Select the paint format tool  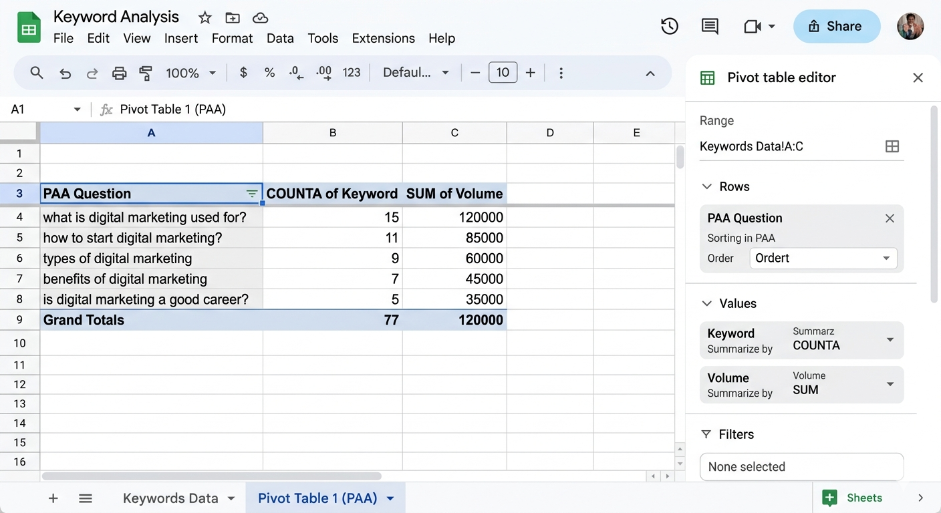pos(146,73)
